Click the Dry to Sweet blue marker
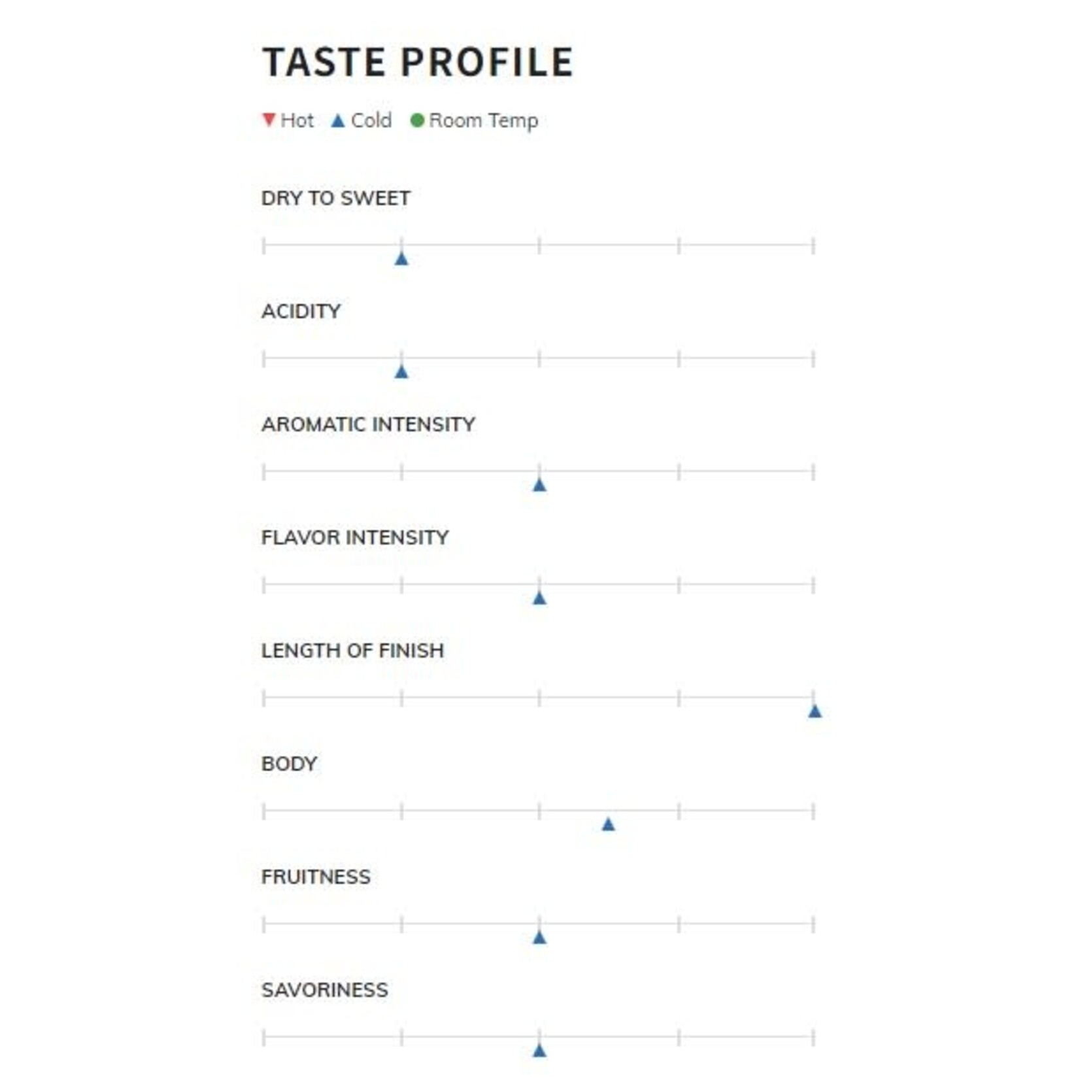The image size is (1080, 1080). coord(401,259)
